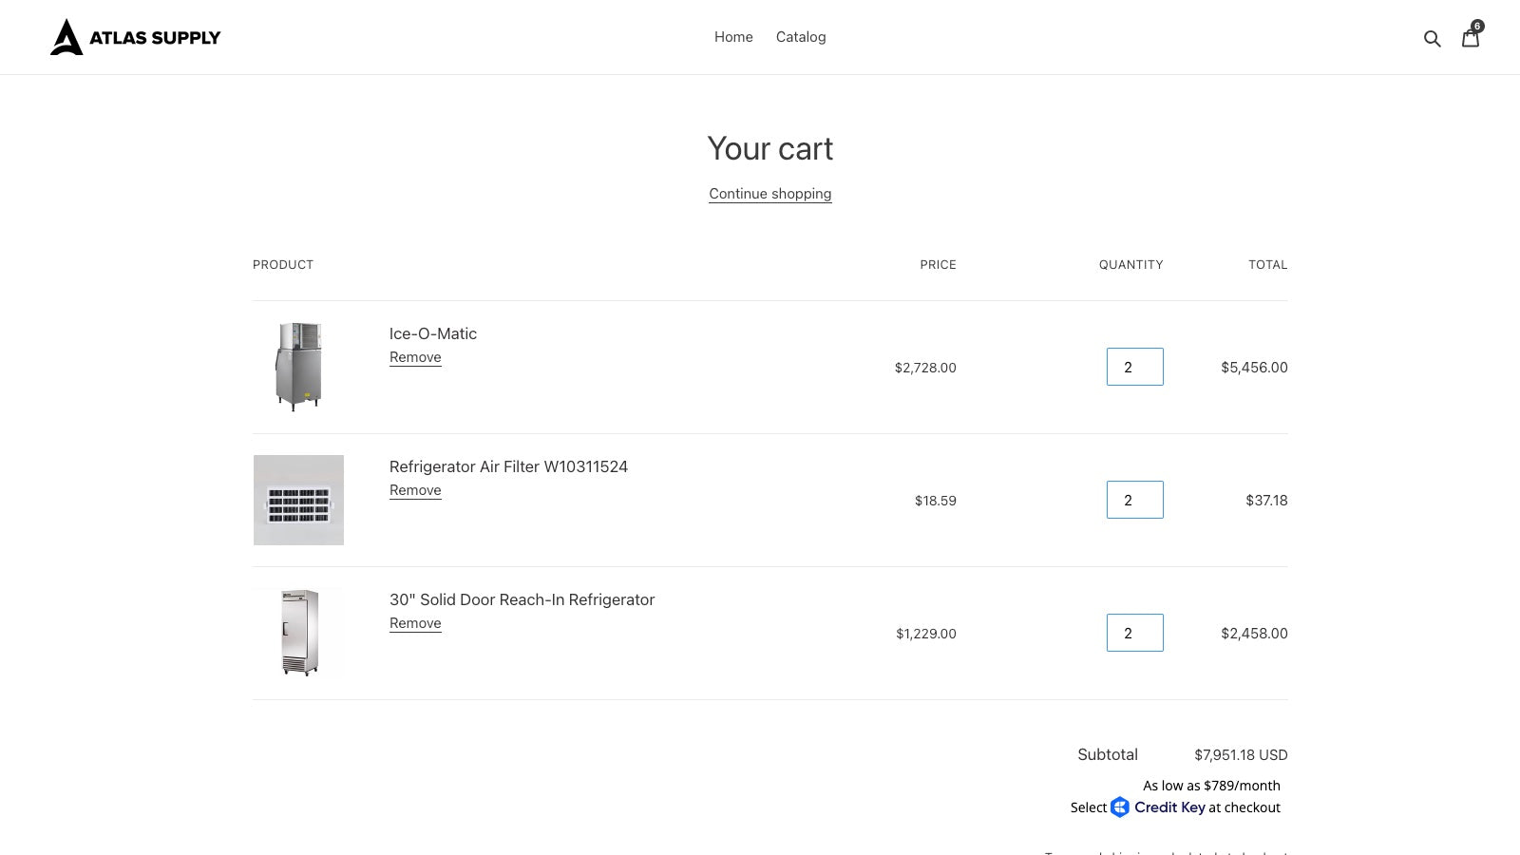The image size is (1520, 855).
Task: Click the Atlas Supply logo
Action: [135, 37]
